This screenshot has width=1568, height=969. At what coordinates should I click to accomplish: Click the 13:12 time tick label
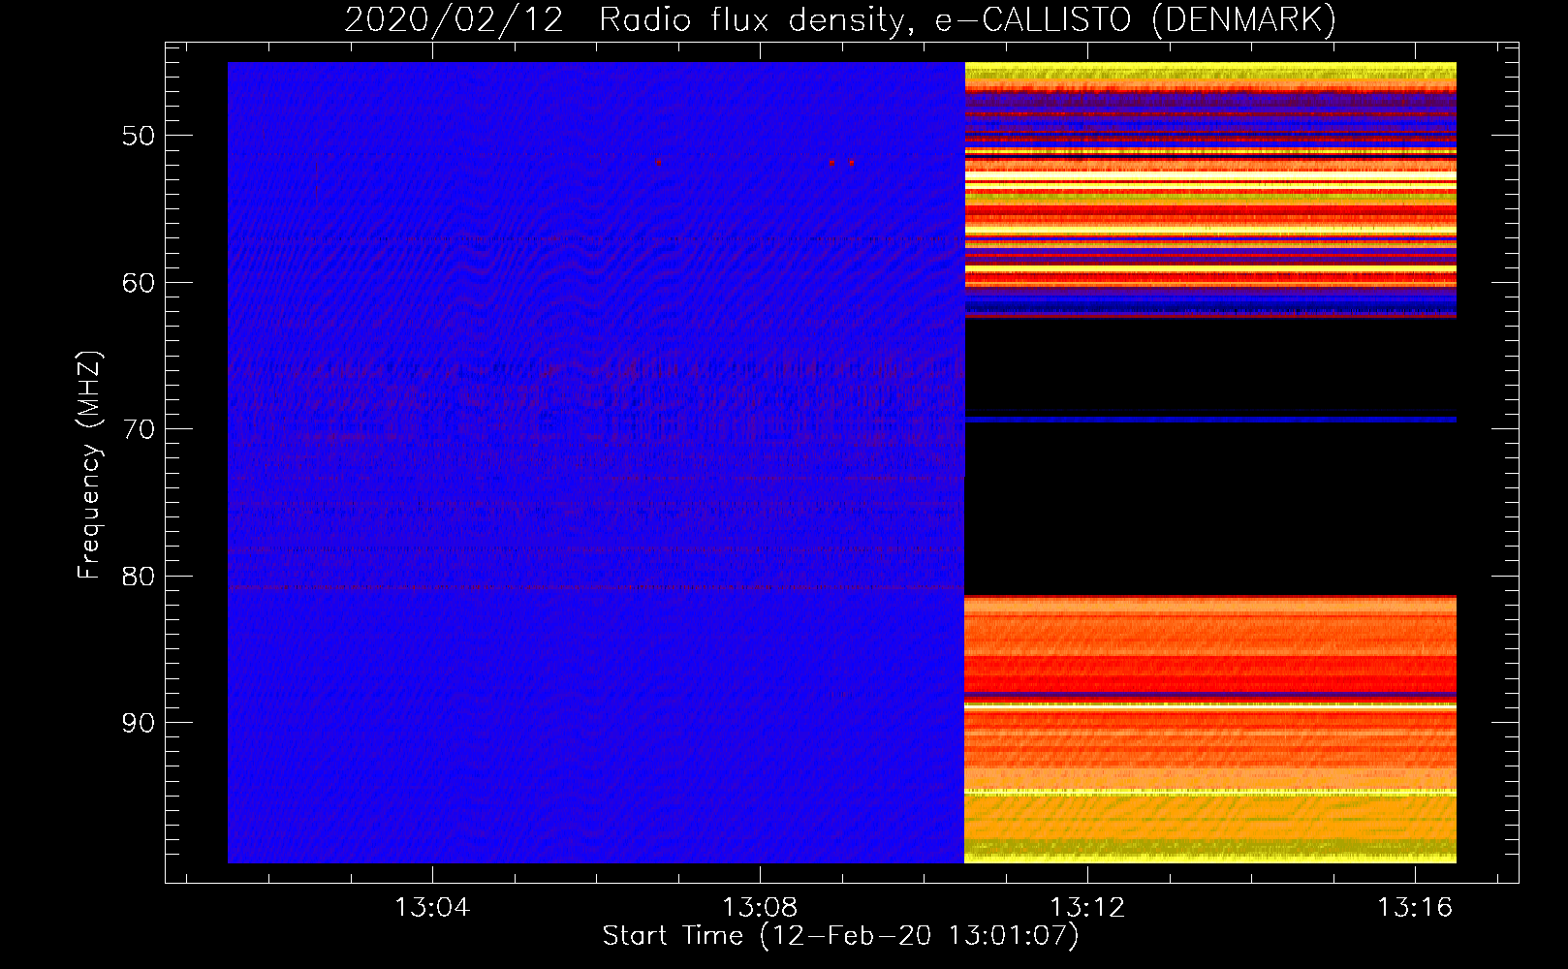coord(1088,908)
